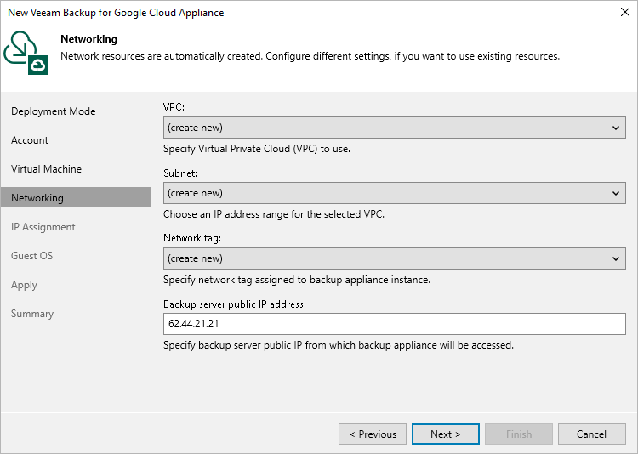Click the 'VPC:' label
The image size is (638, 454).
(174, 106)
